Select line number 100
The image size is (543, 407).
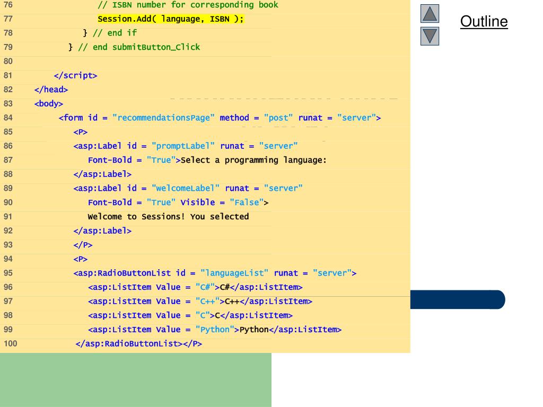coord(10,343)
